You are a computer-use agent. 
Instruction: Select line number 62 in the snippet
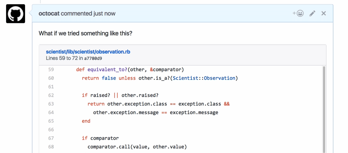51,95
